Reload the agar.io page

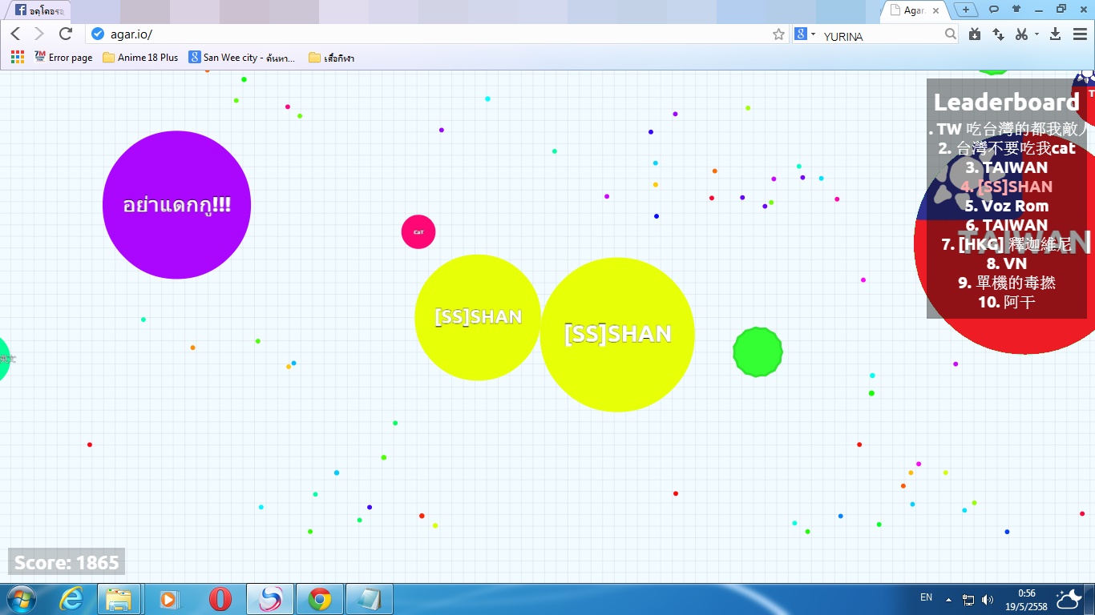(66, 34)
